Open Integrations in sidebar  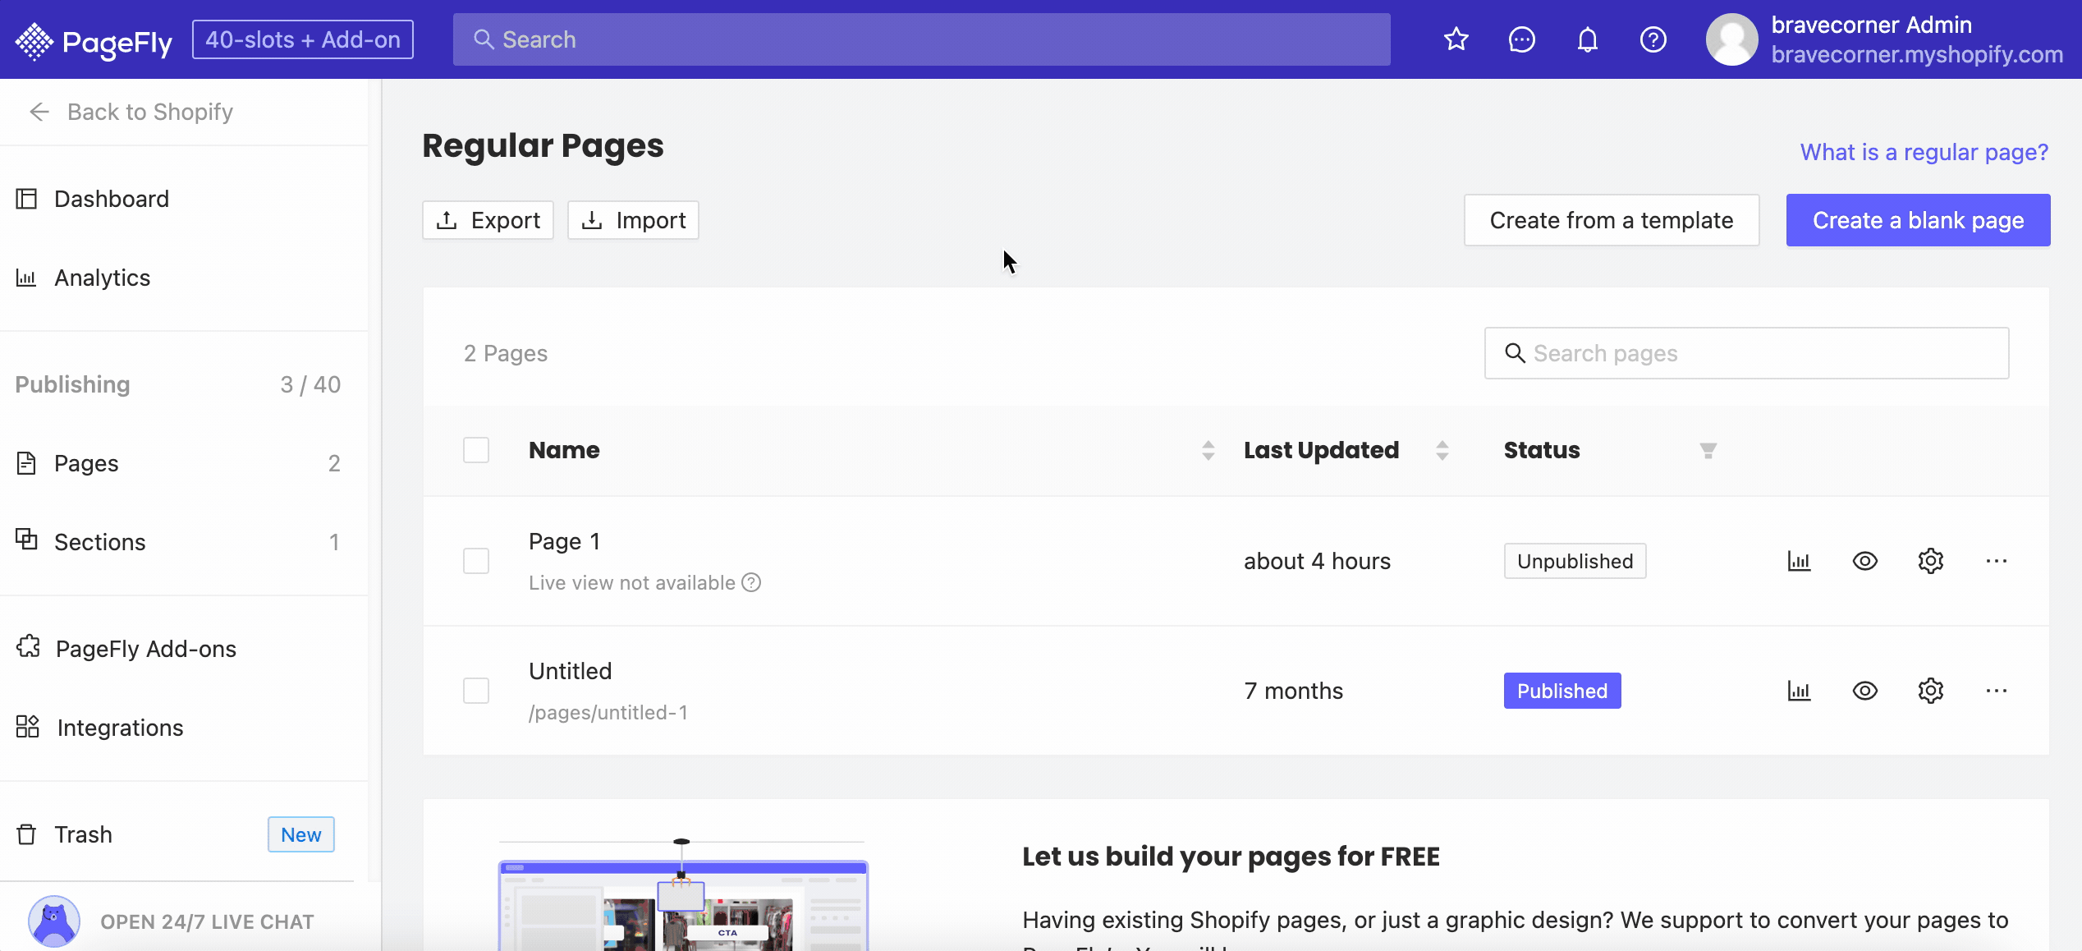184,728
